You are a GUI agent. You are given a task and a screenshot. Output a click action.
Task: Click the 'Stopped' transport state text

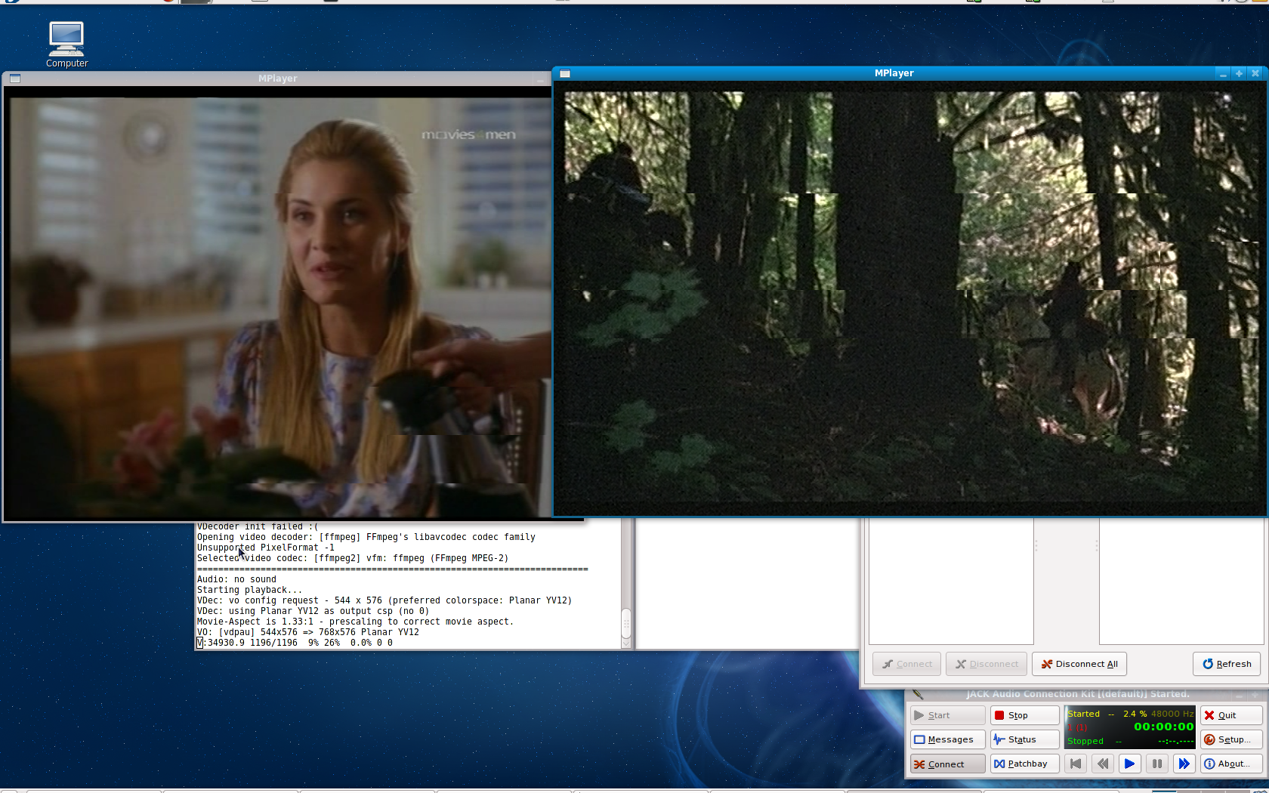click(1085, 741)
